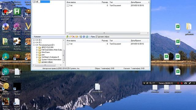This screenshot has width=196, height=110.
Task: Click the path field showing Z:\делаем образ
Action: [122, 37]
